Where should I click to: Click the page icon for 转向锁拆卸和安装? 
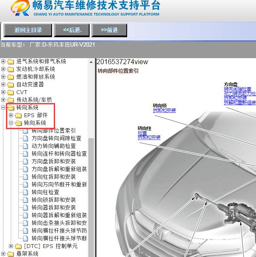click(x=25, y=200)
